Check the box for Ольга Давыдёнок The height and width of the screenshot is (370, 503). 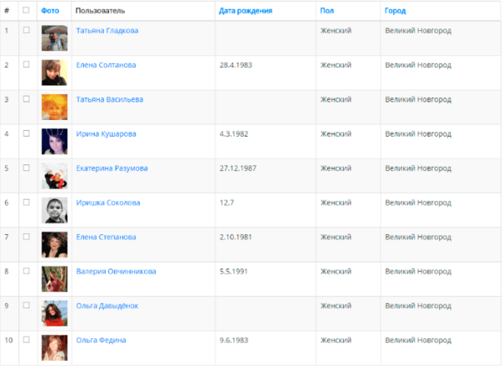pos(26,305)
